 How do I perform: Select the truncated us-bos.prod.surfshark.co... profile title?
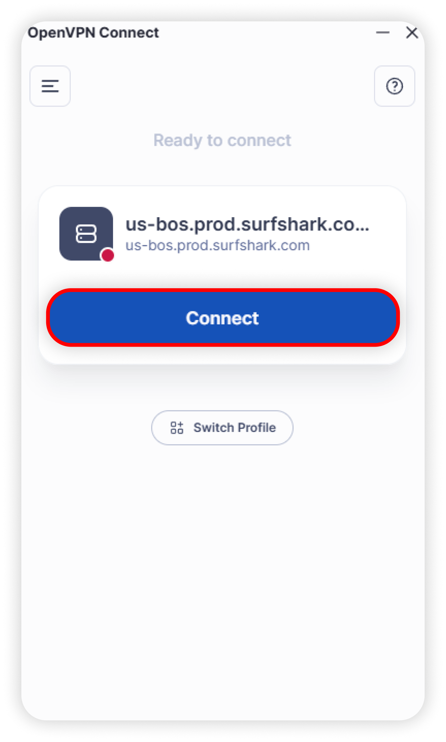click(x=247, y=224)
